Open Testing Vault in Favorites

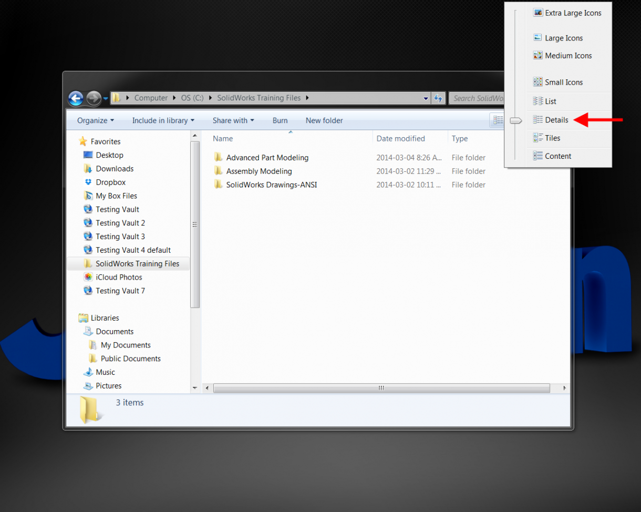(x=117, y=209)
